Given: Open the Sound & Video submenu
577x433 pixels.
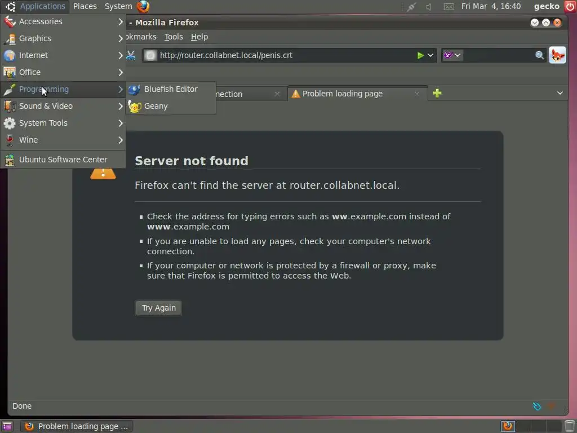Looking at the screenshot, I should (x=63, y=106).
